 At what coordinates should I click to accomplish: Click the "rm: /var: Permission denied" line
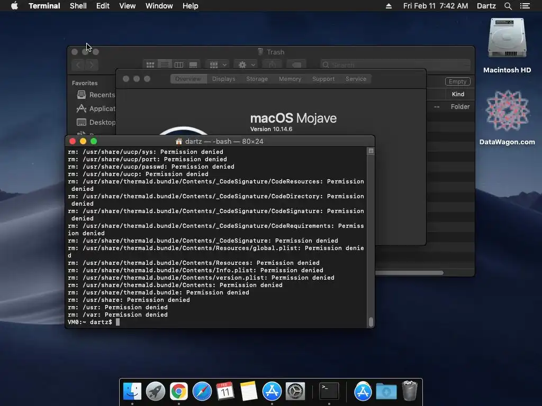pyautogui.click(x=118, y=315)
